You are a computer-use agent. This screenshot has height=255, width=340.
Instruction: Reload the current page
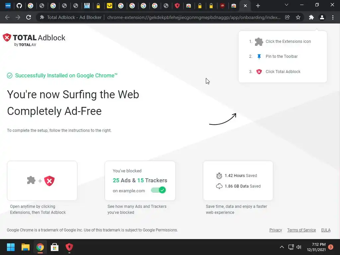point(29,17)
